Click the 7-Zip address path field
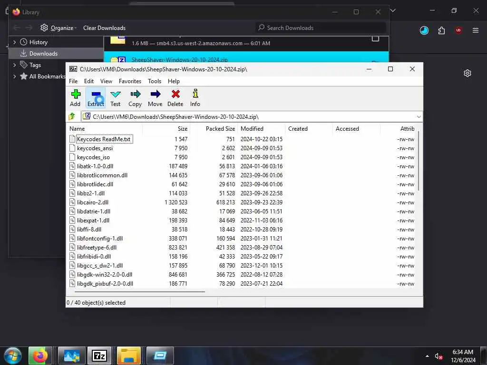 coord(248,117)
